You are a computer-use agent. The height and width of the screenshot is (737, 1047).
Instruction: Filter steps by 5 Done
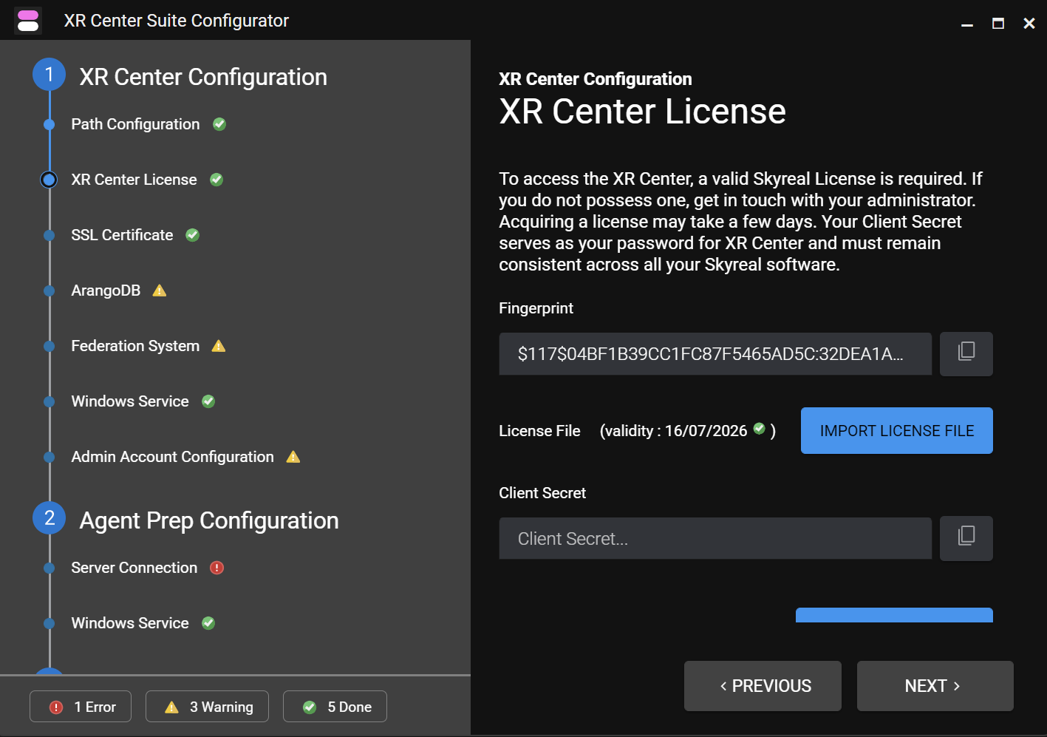[335, 707]
